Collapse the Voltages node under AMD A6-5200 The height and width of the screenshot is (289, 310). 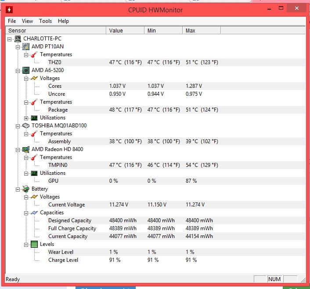click(x=26, y=78)
